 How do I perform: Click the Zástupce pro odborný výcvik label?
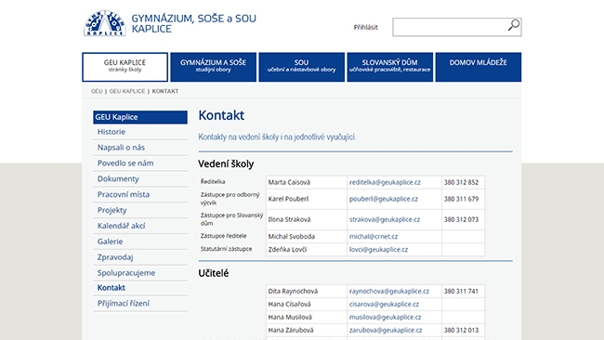click(x=230, y=199)
